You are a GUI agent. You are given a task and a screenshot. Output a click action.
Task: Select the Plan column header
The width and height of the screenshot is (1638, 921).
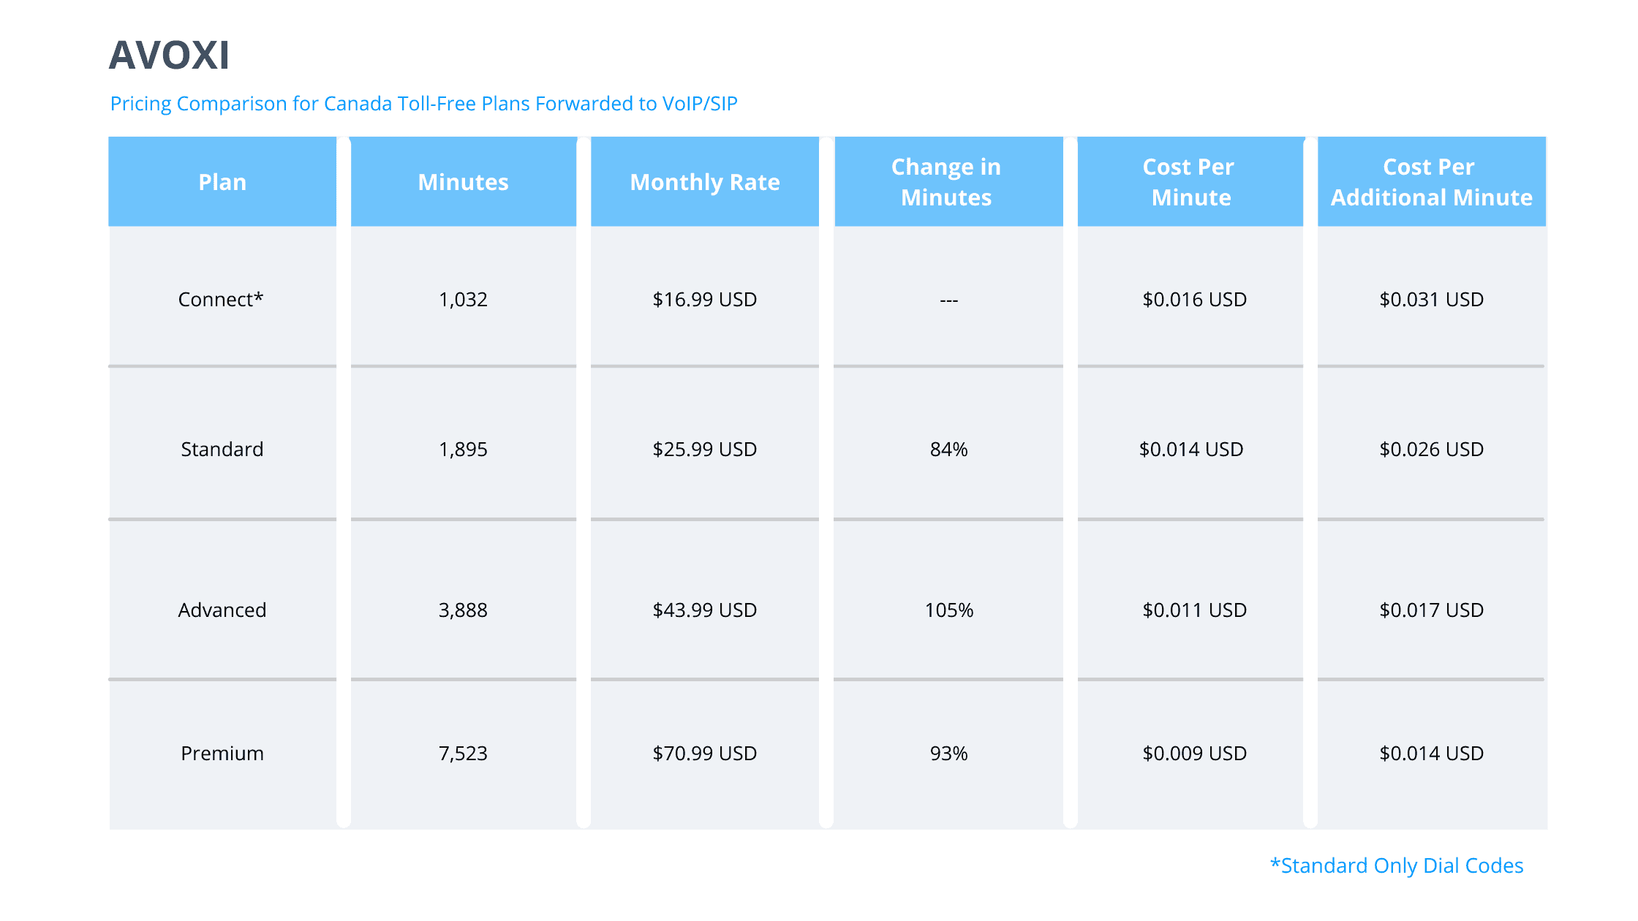pos(222,182)
